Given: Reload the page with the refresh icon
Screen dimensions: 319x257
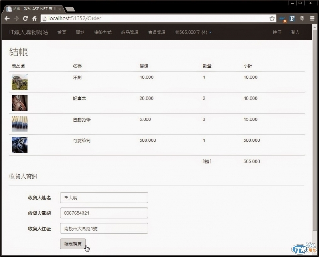Looking at the screenshot, I should tap(25, 18).
